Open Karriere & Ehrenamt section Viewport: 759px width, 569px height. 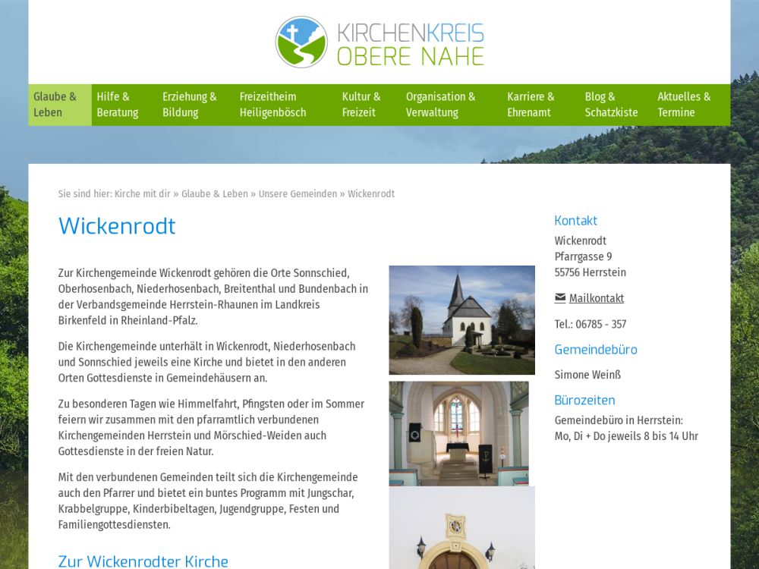(x=531, y=105)
